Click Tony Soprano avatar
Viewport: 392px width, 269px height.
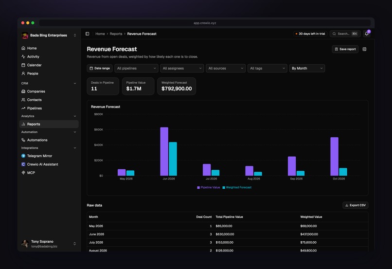[25, 244]
